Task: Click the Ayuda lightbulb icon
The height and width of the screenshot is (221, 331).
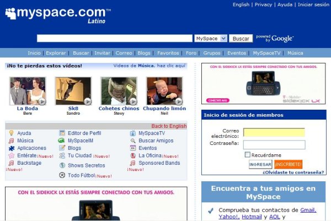Action: [x=11, y=133]
